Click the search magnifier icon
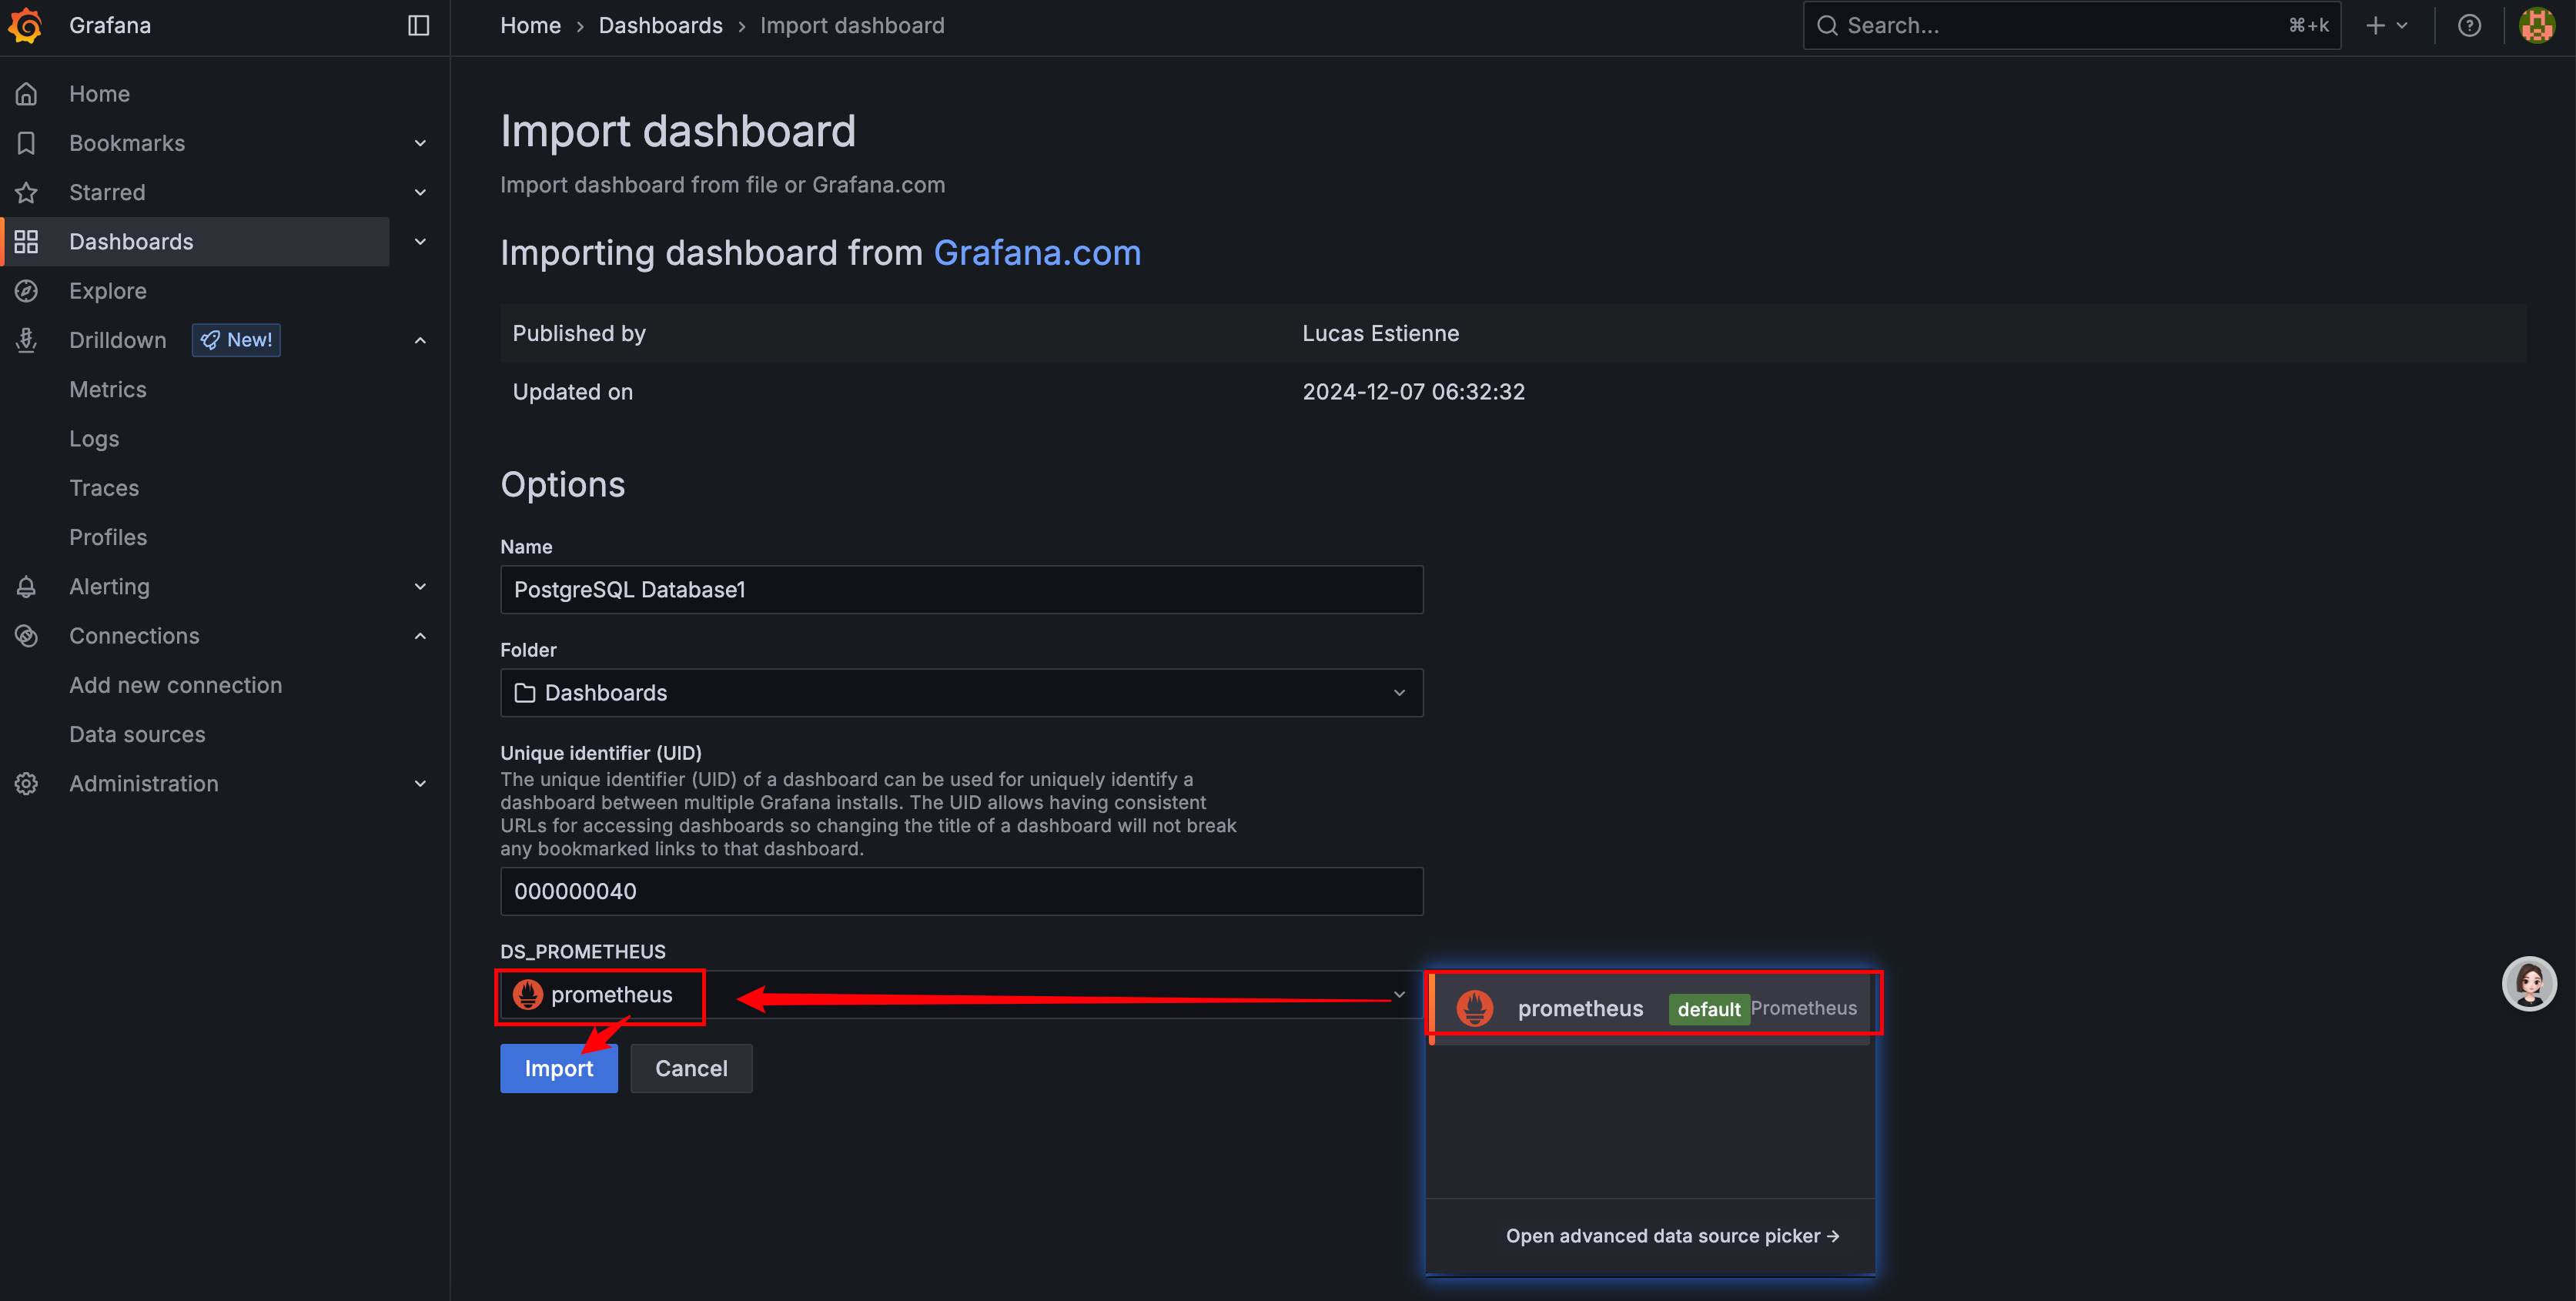Screen dimensions: 2576x1301 pos(1827,26)
